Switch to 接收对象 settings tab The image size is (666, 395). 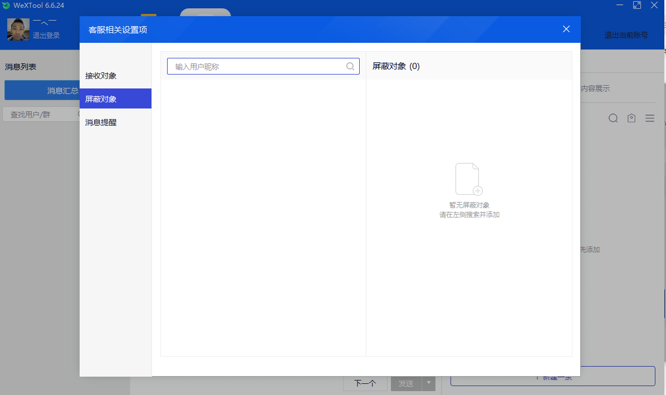point(101,76)
